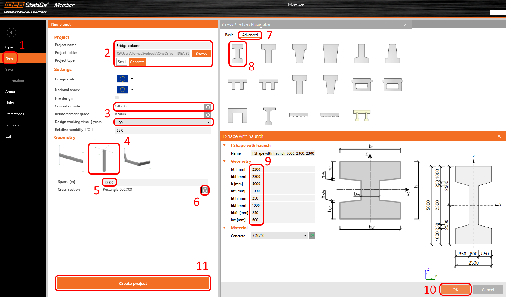Select the box girder with rounded opening
Screen dimensions: 506x297
click(x=392, y=85)
